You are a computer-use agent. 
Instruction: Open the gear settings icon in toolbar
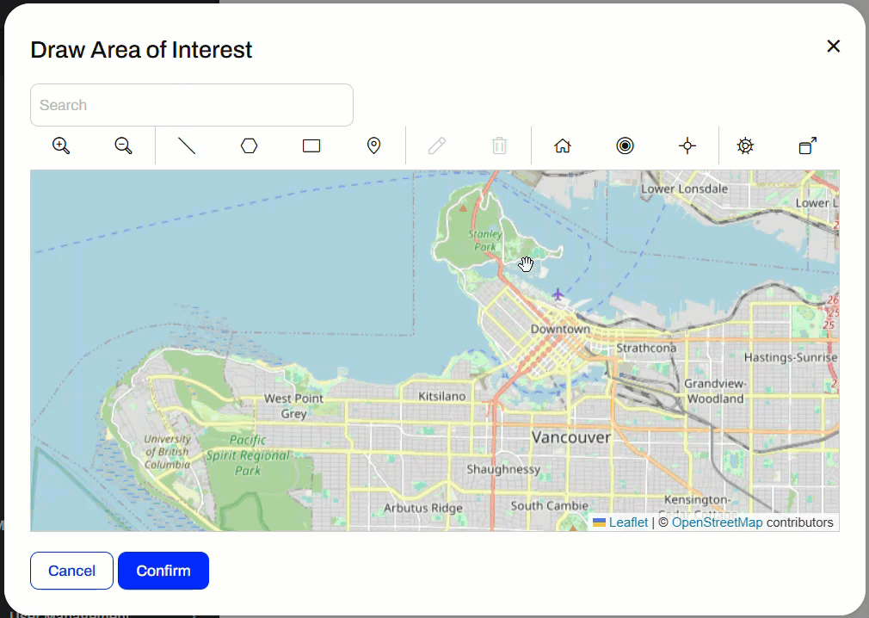click(745, 145)
